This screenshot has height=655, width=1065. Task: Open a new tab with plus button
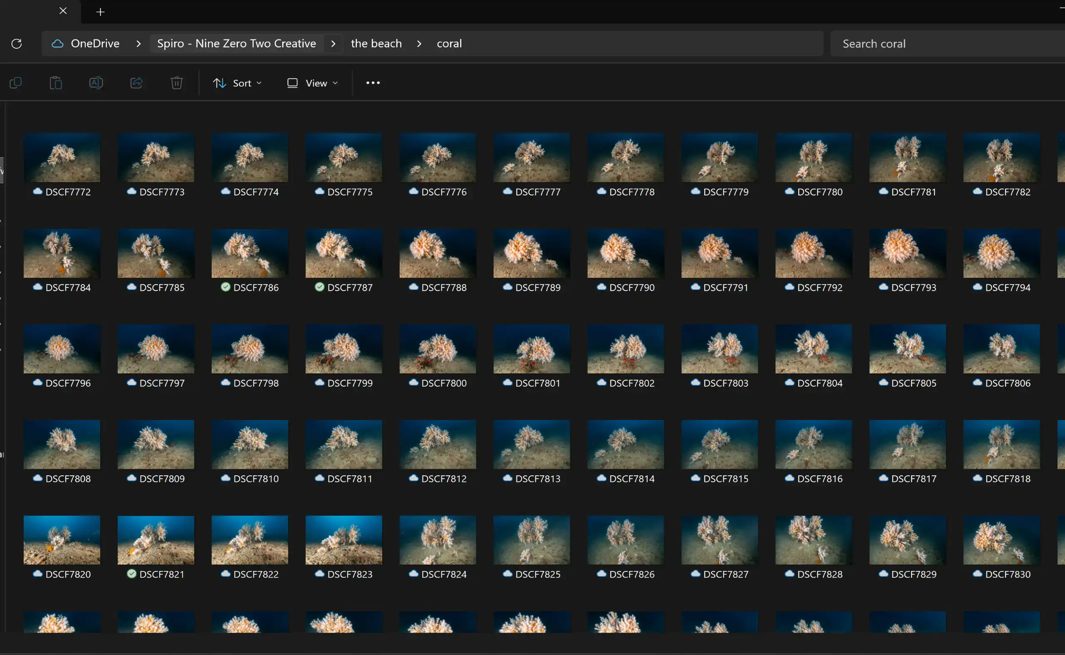(100, 12)
